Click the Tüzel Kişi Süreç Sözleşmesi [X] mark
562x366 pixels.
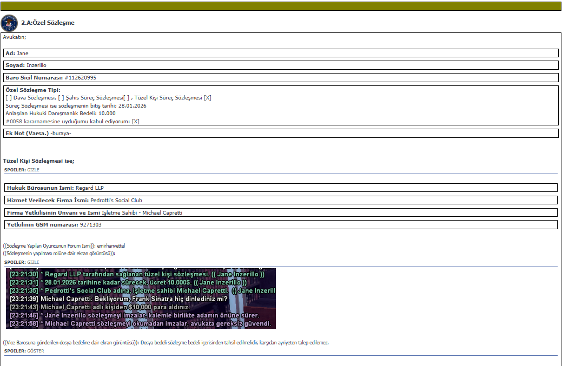pyautogui.click(x=208, y=98)
